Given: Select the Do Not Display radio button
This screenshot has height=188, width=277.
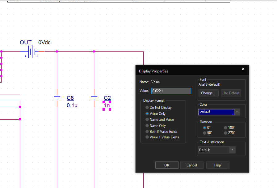Looking at the screenshot, I should (147, 108).
